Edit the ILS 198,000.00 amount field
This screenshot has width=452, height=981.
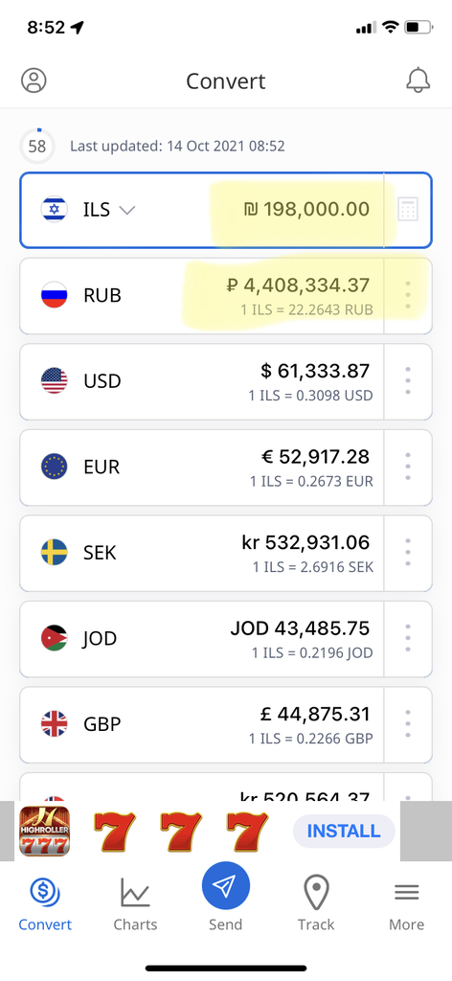pyautogui.click(x=306, y=210)
